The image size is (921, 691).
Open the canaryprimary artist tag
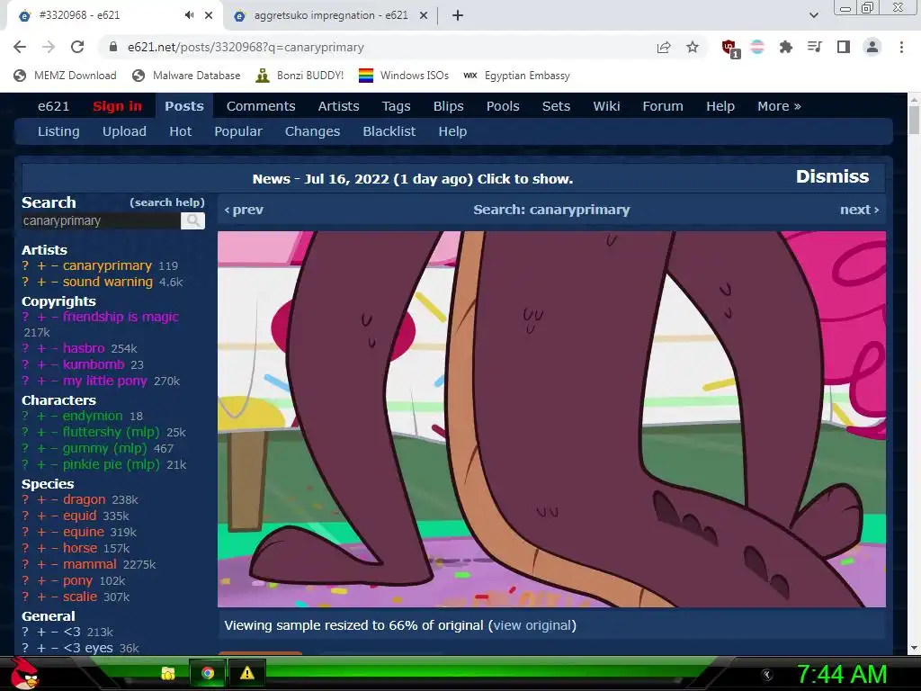(x=107, y=265)
